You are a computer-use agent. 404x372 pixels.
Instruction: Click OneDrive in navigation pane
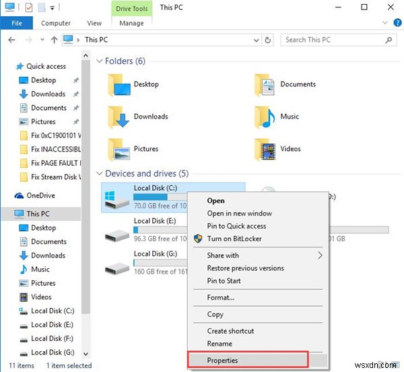(x=35, y=195)
